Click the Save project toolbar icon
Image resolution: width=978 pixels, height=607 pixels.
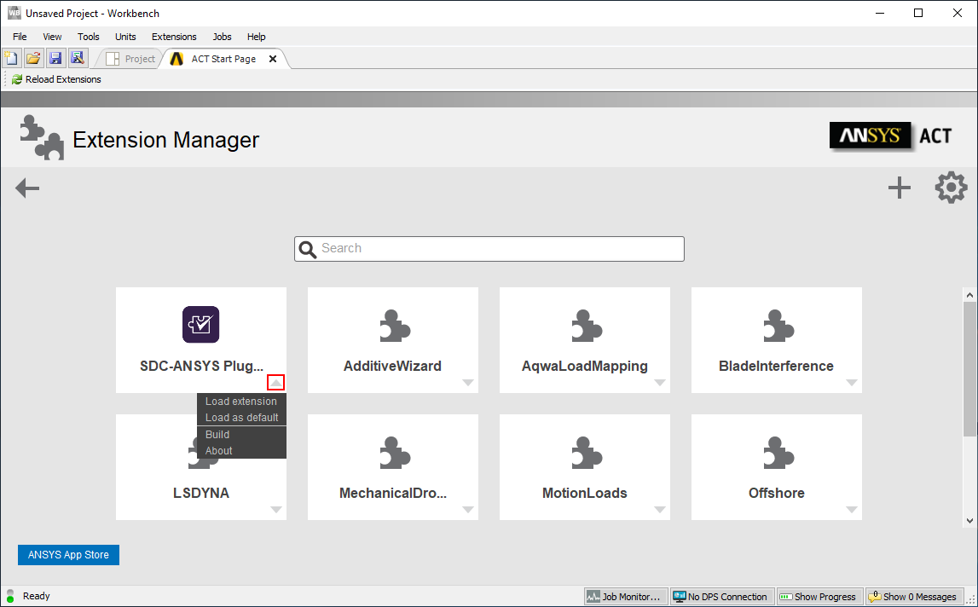55,59
